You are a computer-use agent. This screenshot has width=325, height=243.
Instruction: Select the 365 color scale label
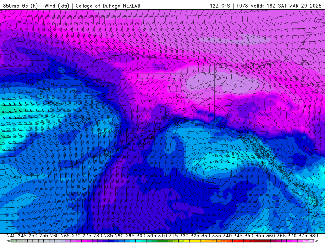click(x=281, y=236)
